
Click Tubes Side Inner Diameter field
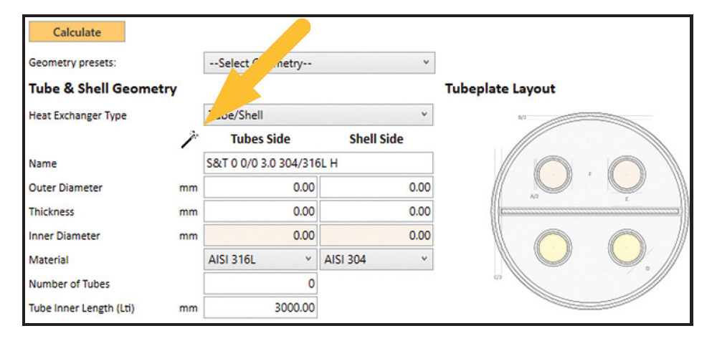(260, 236)
